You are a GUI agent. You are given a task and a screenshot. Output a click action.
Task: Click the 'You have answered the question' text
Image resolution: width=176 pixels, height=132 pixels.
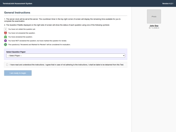(x=20, y=37)
